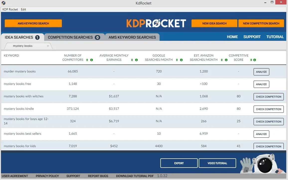This screenshot has width=288, height=180.
Task: Analyze the mystery books free keyword
Action: (x=261, y=84)
